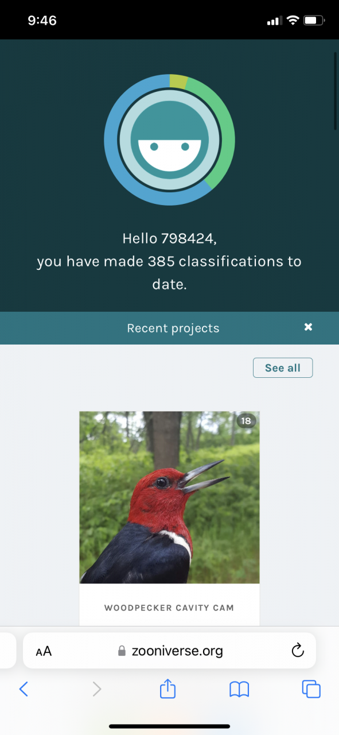
Task: Tap the lock icon beside zooniverse.org
Action: [121, 651]
